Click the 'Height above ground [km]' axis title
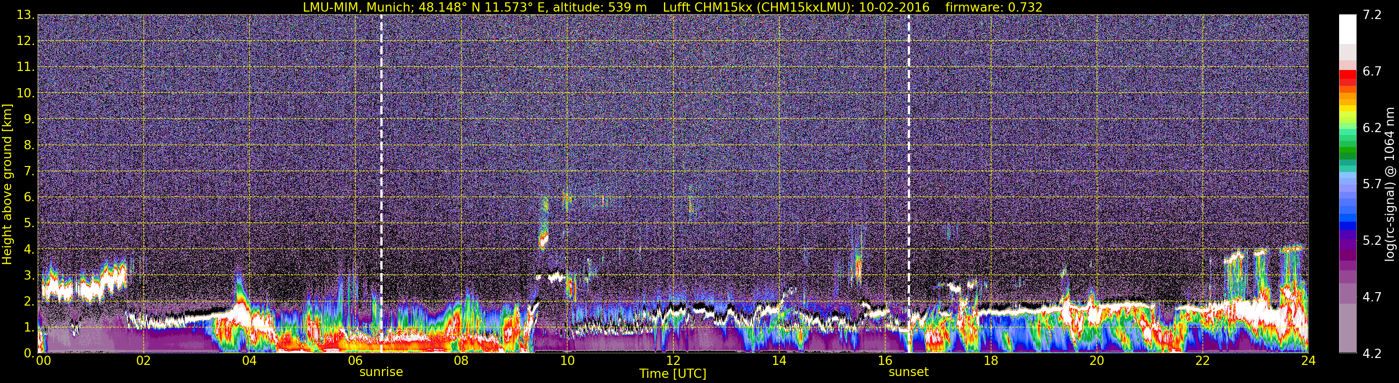This screenshot has height=383, width=1399. (x=7, y=184)
